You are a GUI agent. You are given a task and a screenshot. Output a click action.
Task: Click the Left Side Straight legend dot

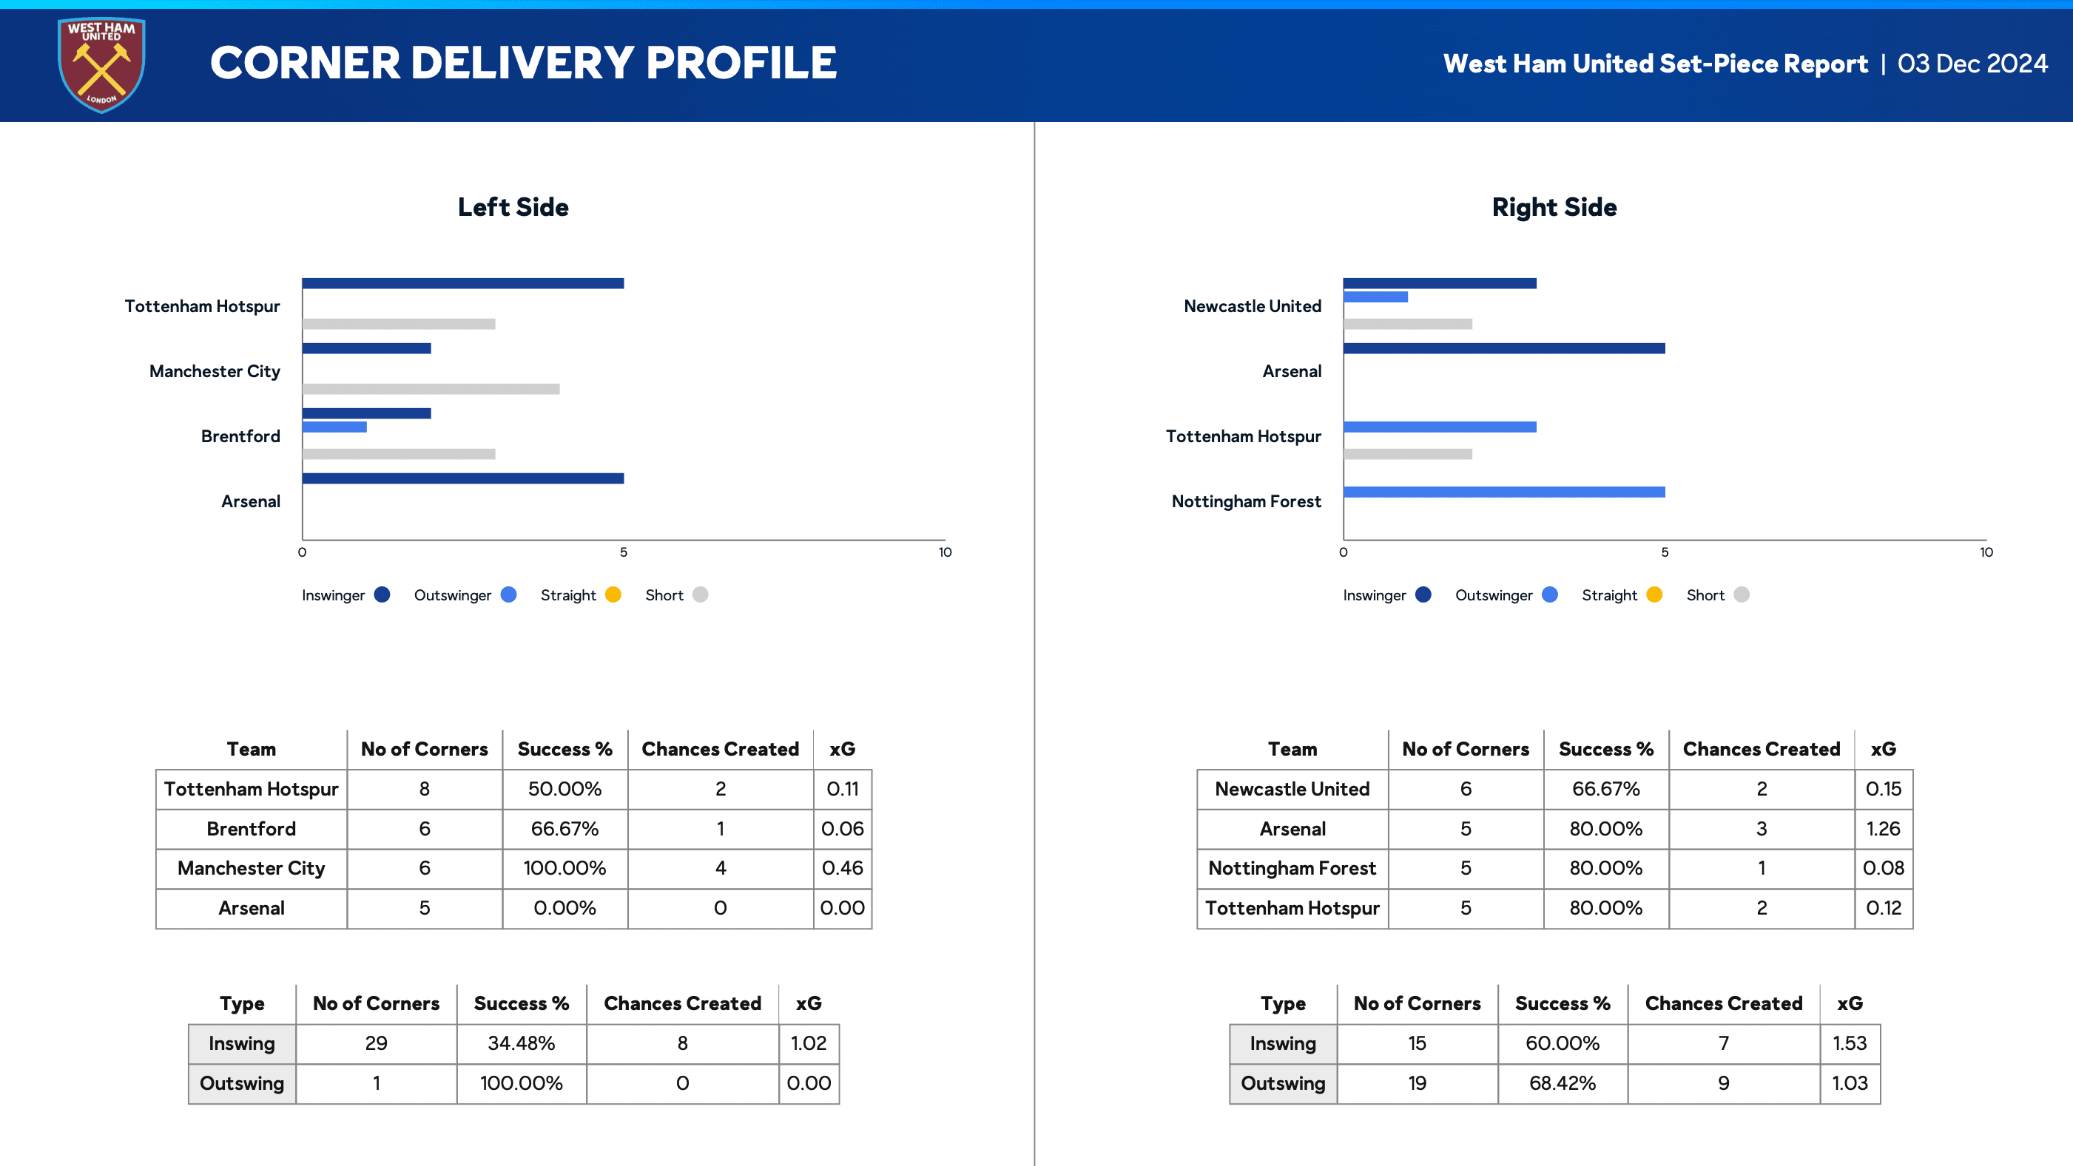(x=613, y=594)
